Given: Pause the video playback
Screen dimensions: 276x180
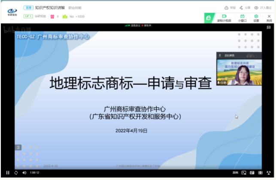Looking at the screenshot, I should pyautogui.click(x=7, y=173).
